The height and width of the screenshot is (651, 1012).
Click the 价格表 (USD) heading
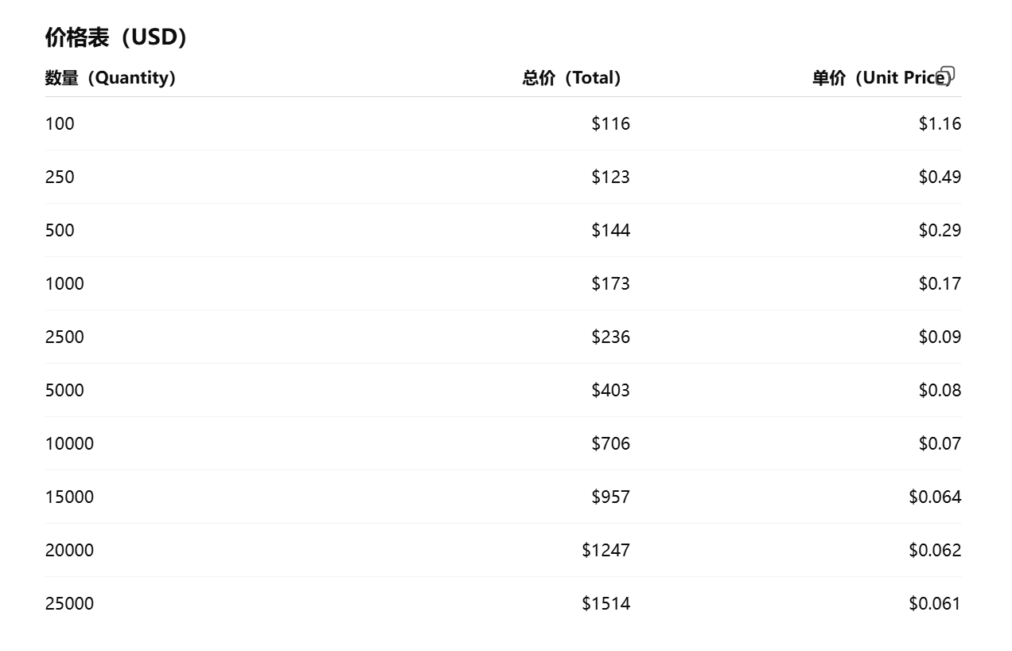116,37
